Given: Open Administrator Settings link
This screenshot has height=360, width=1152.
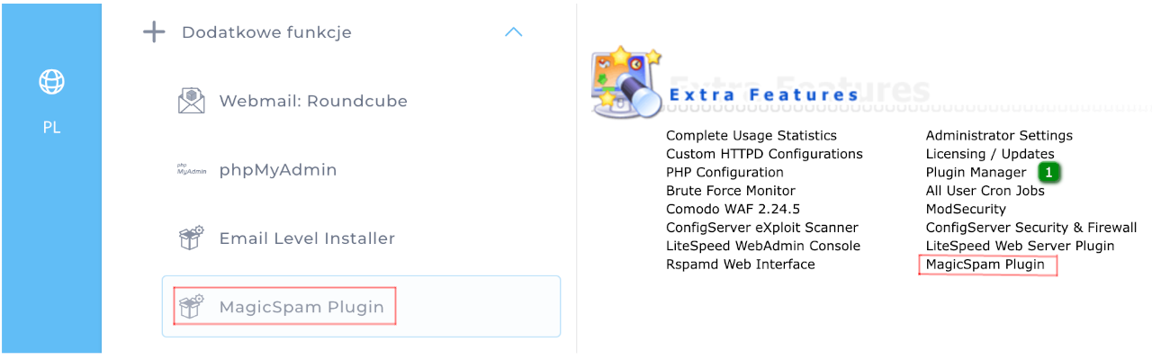Looking at the screenshot, I should click(x=999, y=136).
